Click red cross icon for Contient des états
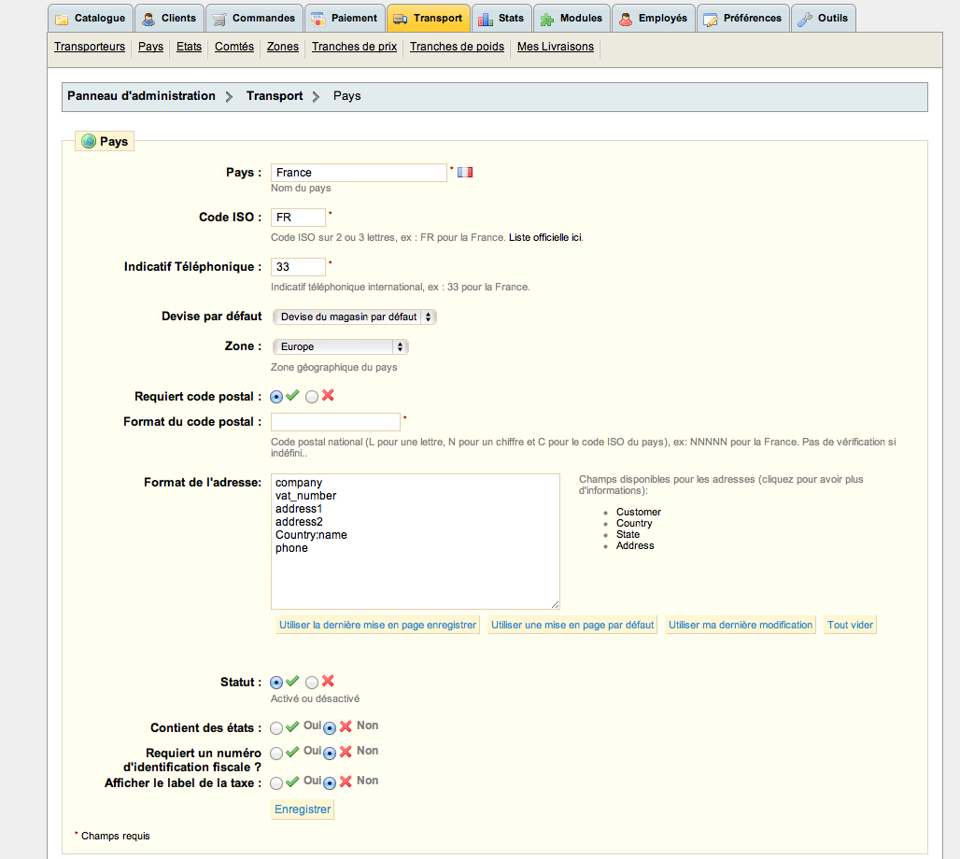The height and width of the screenshot is (859, 960). (x=346, y=726)
